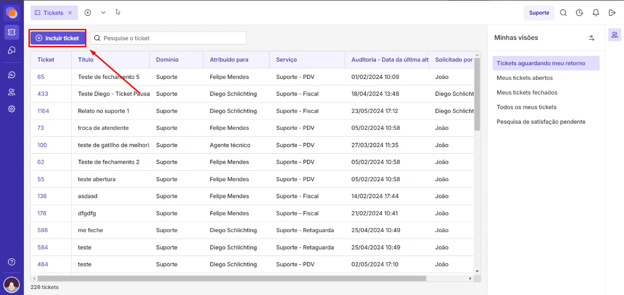Open ticket number 588
This screenshot has height=295, width=624.
pos(43,230)
